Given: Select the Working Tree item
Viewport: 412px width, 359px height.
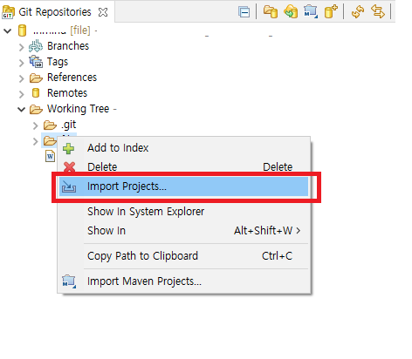Looking at the screenshot, I should click(79, 109).
